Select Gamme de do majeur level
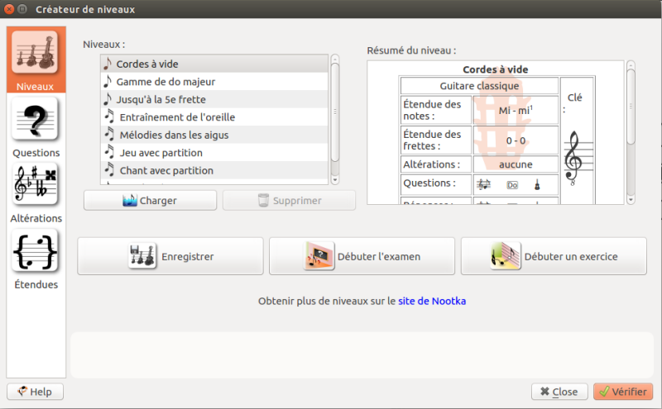 pos(214,81)
